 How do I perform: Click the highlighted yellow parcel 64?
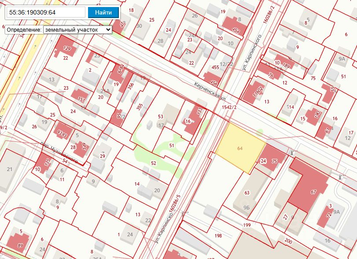[x=240, y=148]
